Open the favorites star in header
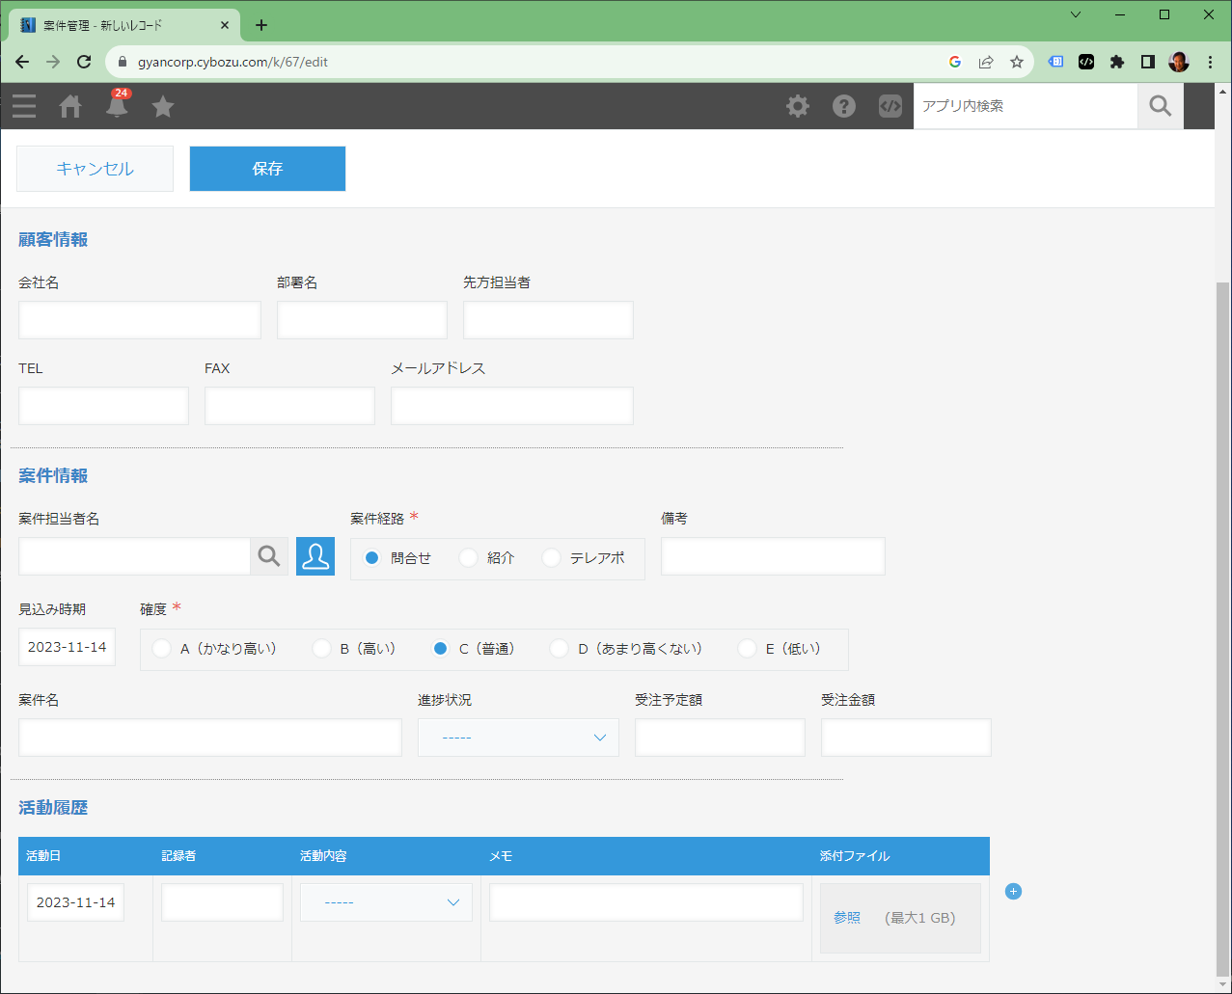 [x=163, y=106]
